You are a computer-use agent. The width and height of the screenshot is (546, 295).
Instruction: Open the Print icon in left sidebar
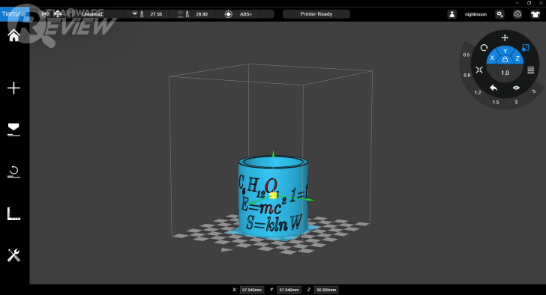(x=14, y=130)
